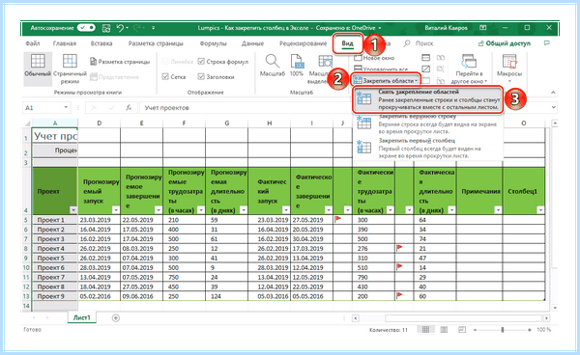Click the user name Виталий Каиров
The height and width of the screenshot is (355, 580).
coord(446,28)
